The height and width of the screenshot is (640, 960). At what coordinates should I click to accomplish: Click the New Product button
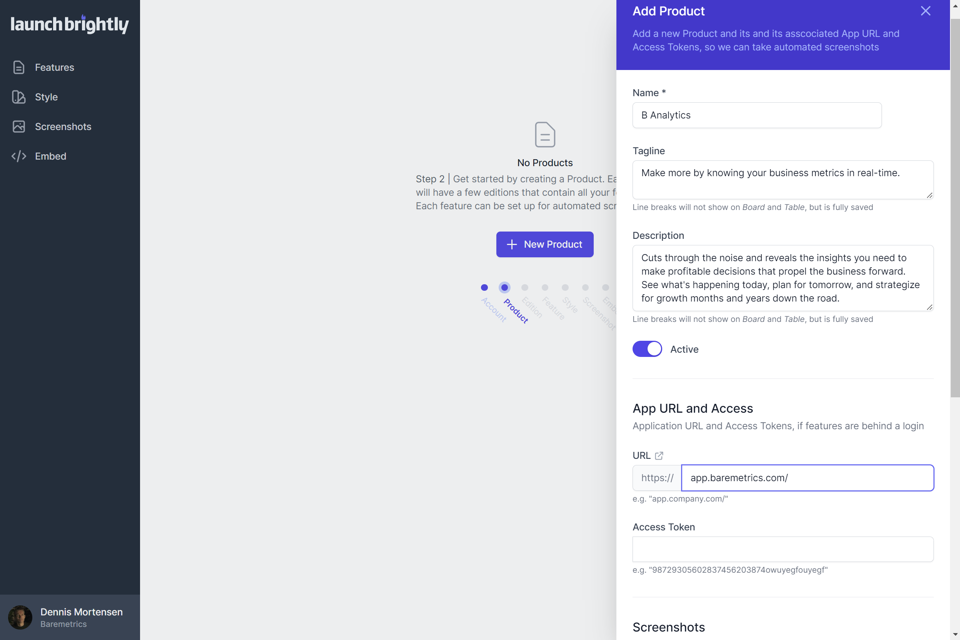545,245
